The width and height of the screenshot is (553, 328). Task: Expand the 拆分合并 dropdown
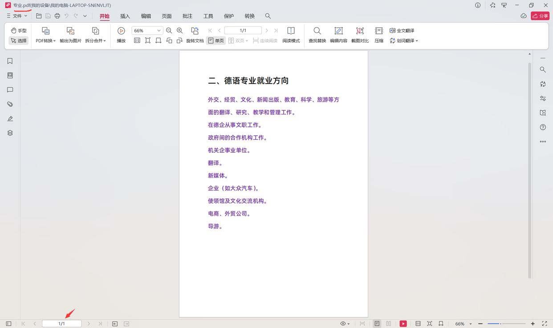tap(95, 40)
